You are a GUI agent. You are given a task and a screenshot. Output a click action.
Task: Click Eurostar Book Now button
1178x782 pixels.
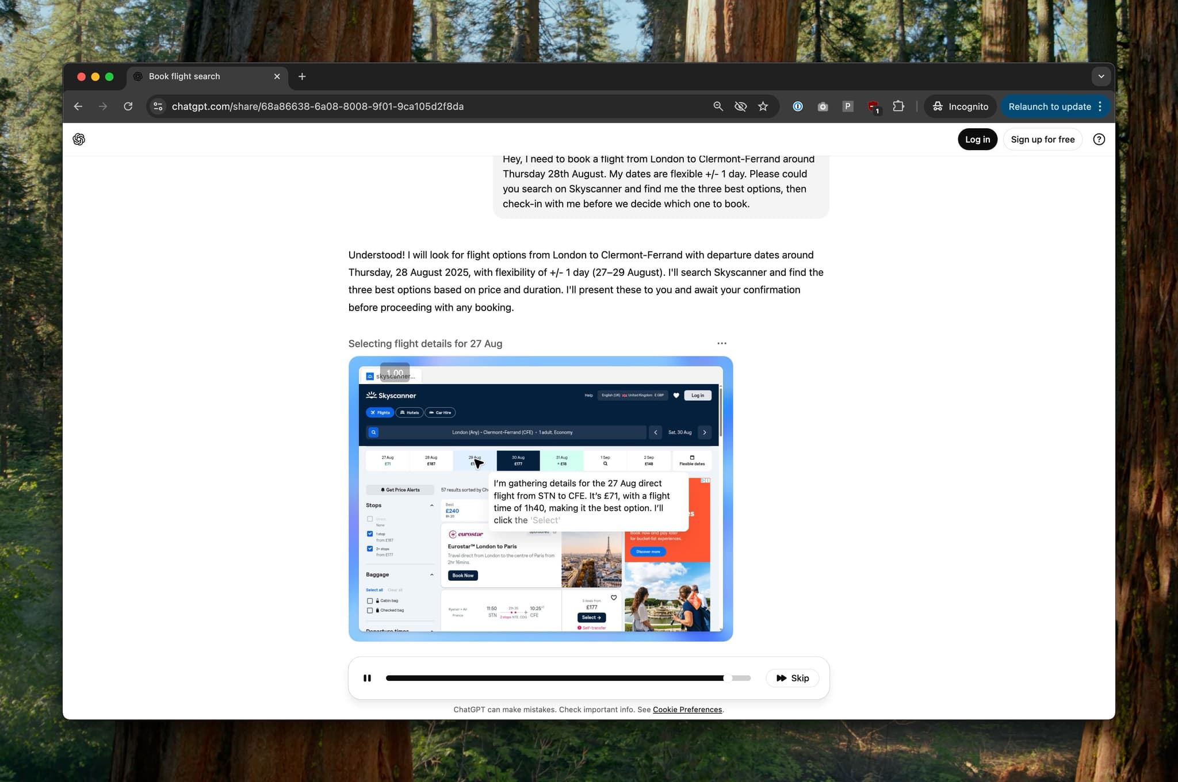[x=463, y=576]
